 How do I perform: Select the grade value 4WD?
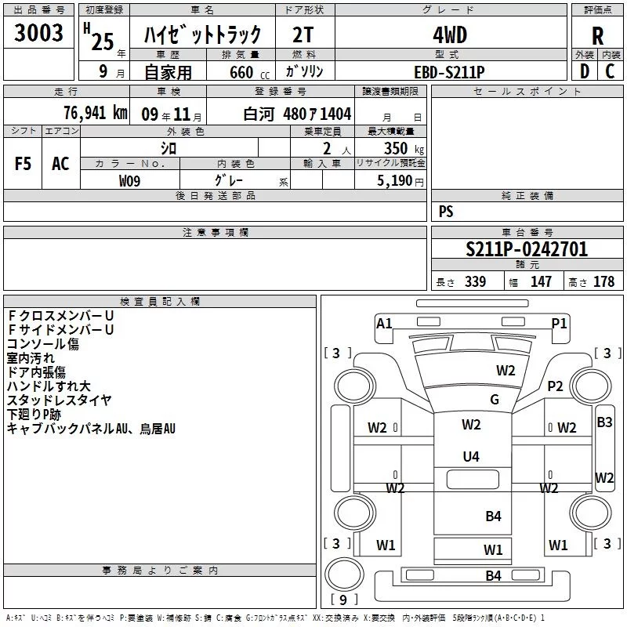point(450,35)
